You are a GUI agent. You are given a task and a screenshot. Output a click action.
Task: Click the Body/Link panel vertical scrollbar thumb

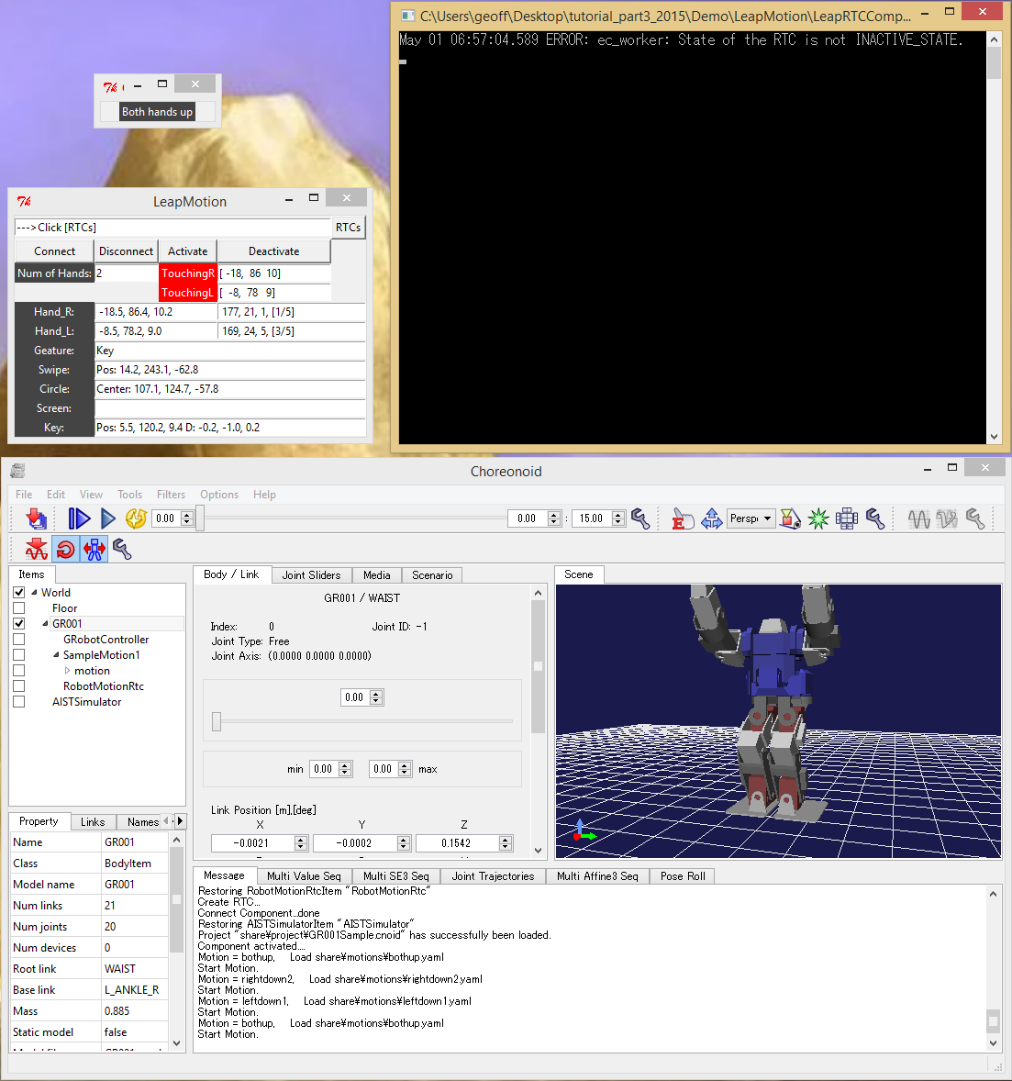pyautogui.click(x=539, y=666)
